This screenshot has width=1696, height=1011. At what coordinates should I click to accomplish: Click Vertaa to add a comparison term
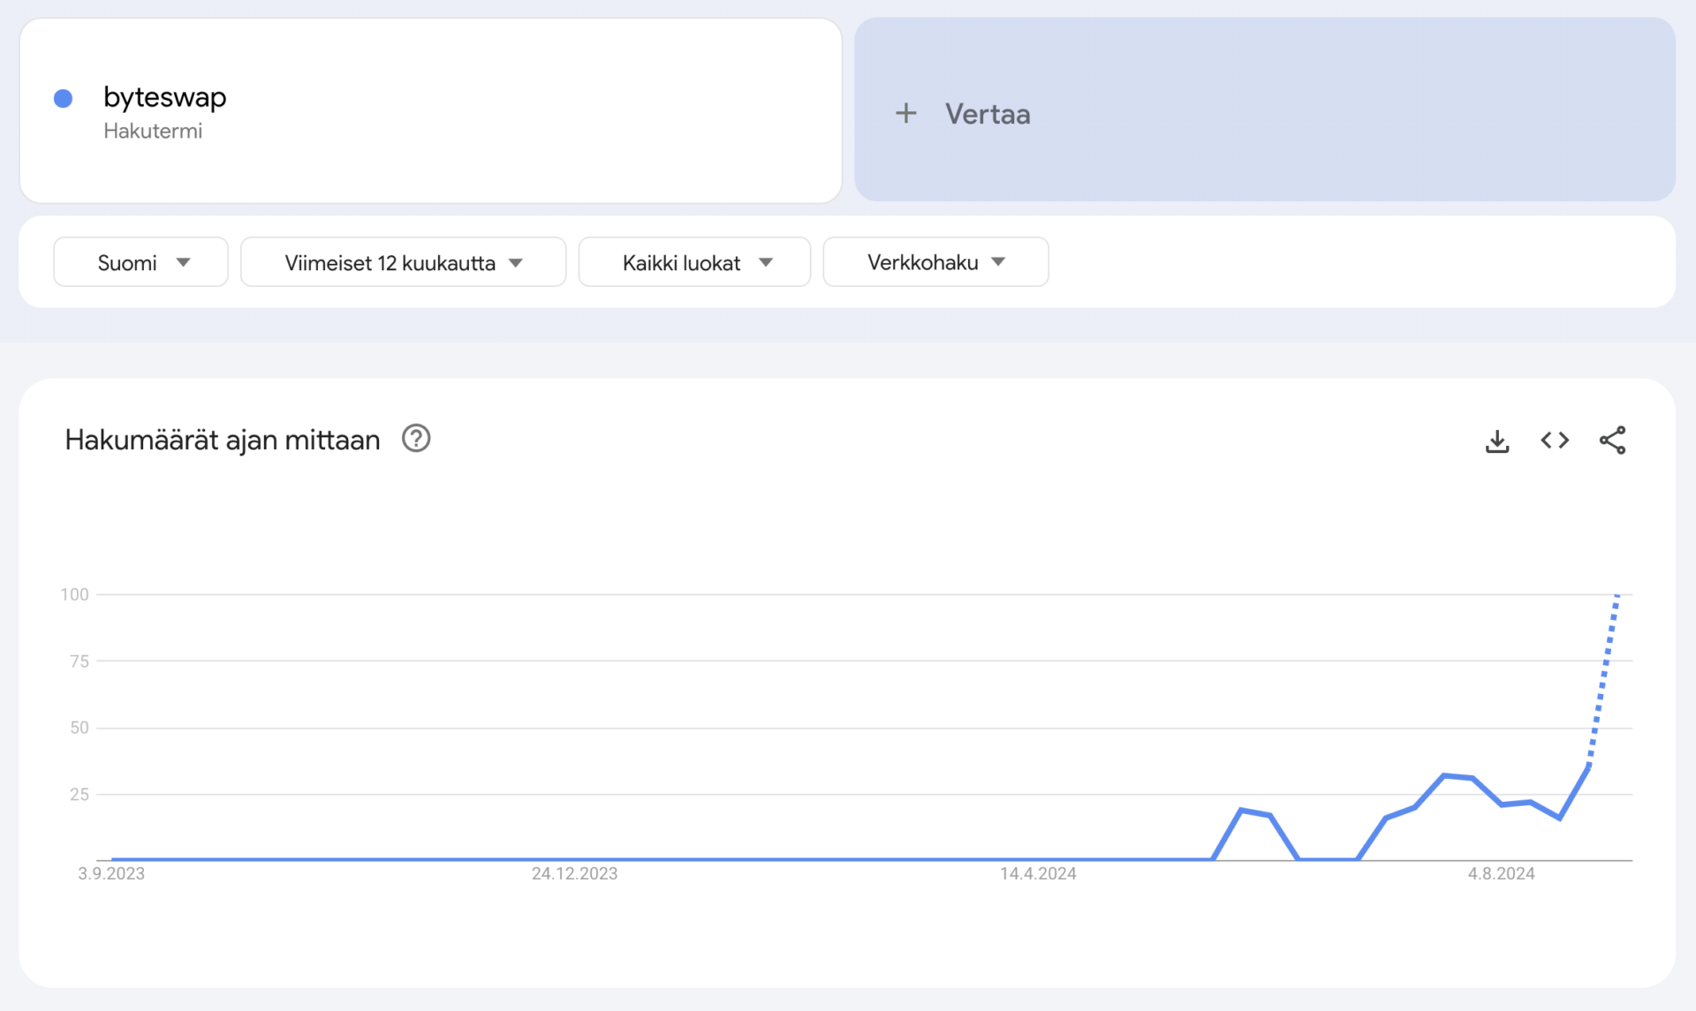tap(987, 113)
